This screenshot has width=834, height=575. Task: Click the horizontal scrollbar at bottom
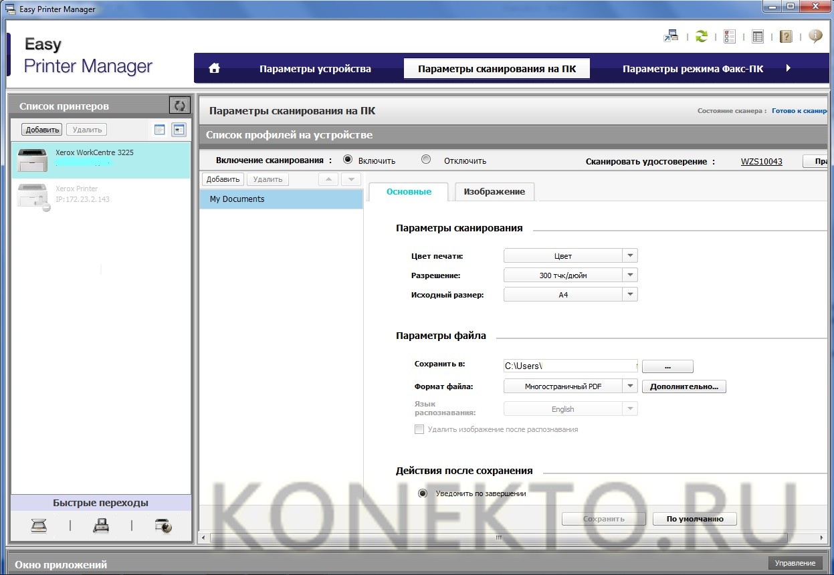pos(498,537)
